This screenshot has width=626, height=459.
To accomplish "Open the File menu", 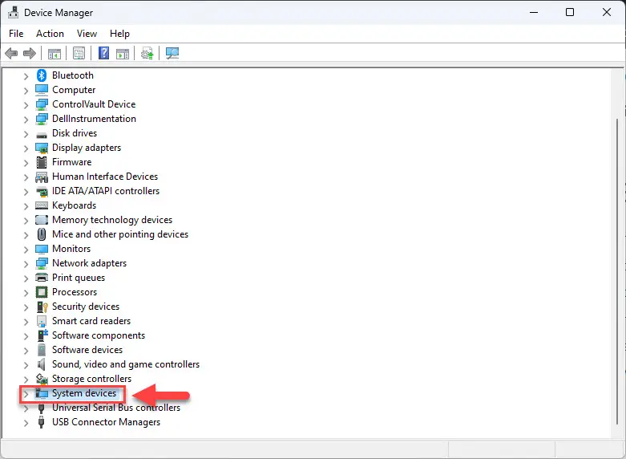I will [x=16, y=34].
